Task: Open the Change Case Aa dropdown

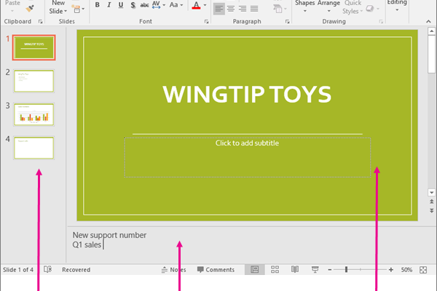Action: click(x=176, y=5)
